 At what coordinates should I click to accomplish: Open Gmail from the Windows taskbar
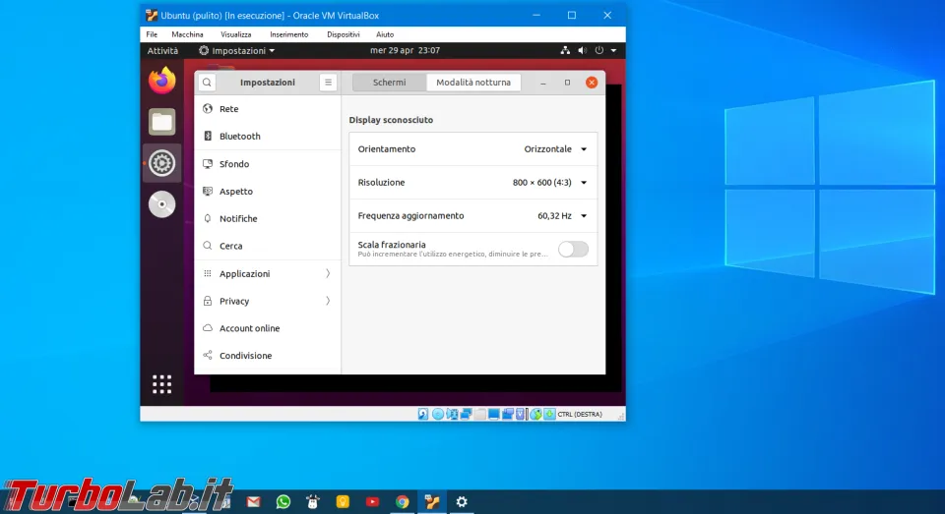[x=253, y=501]
